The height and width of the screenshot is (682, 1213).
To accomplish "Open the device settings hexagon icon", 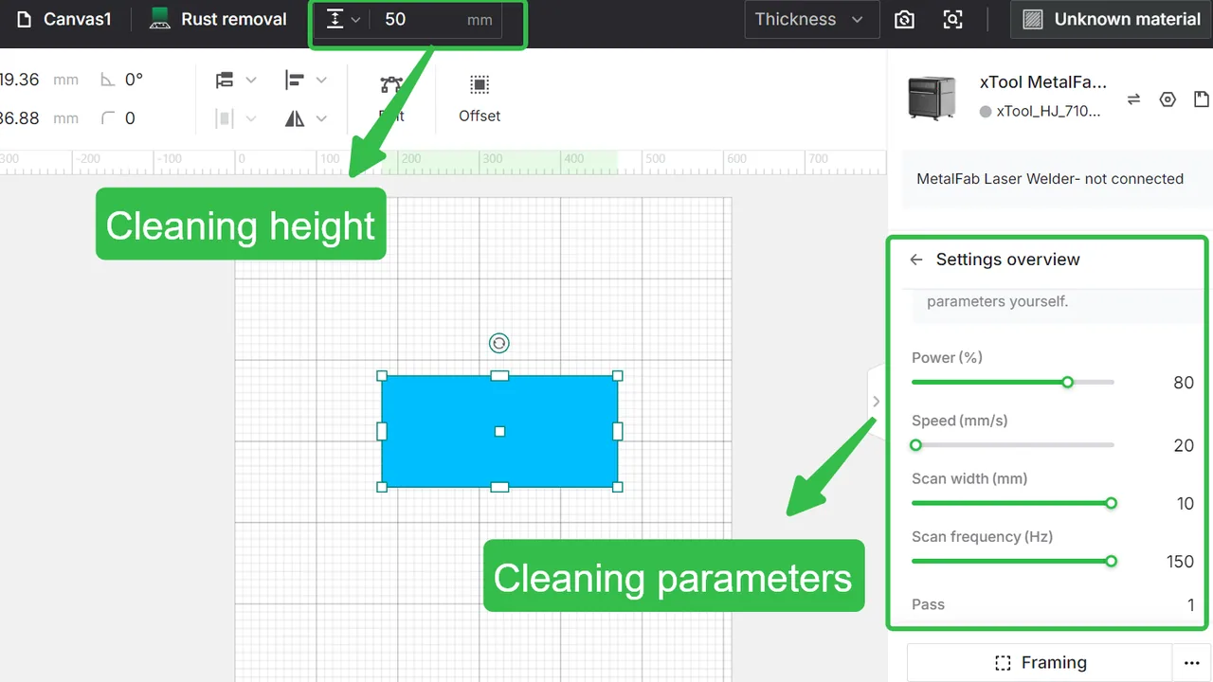I will (x=1168, y=99).
